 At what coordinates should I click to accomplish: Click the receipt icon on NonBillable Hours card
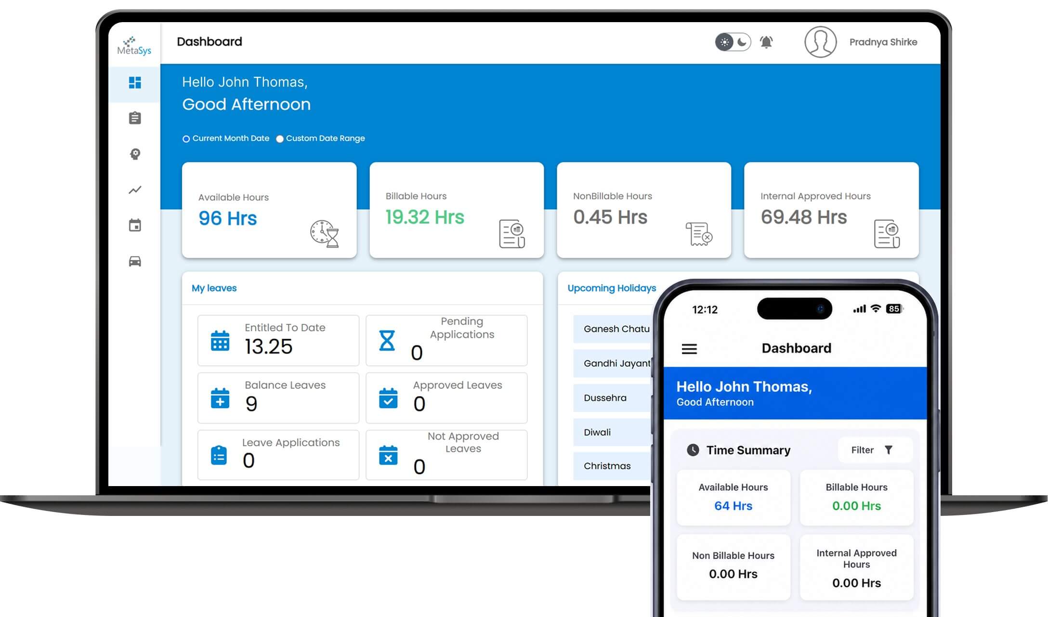(699, 234)
